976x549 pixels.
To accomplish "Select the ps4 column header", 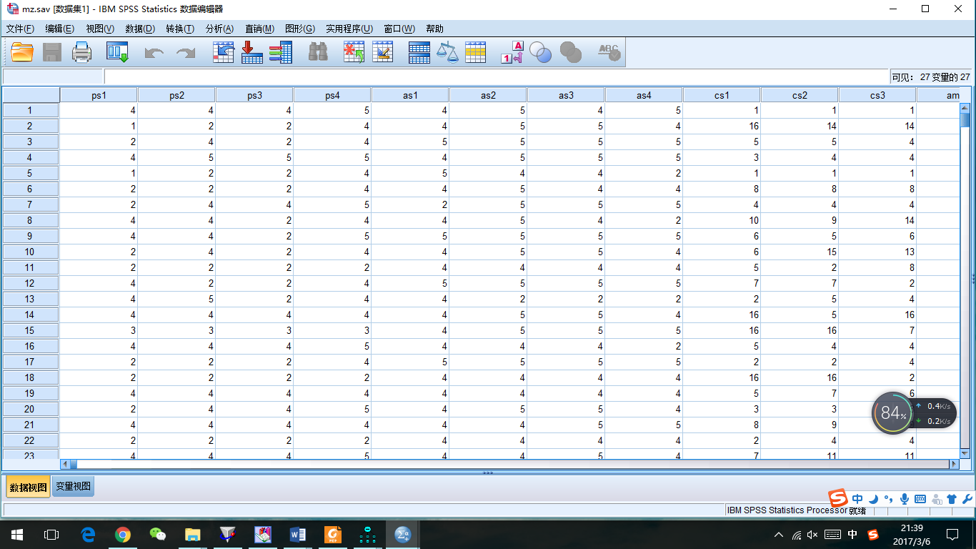I will [x=332, y=95].
